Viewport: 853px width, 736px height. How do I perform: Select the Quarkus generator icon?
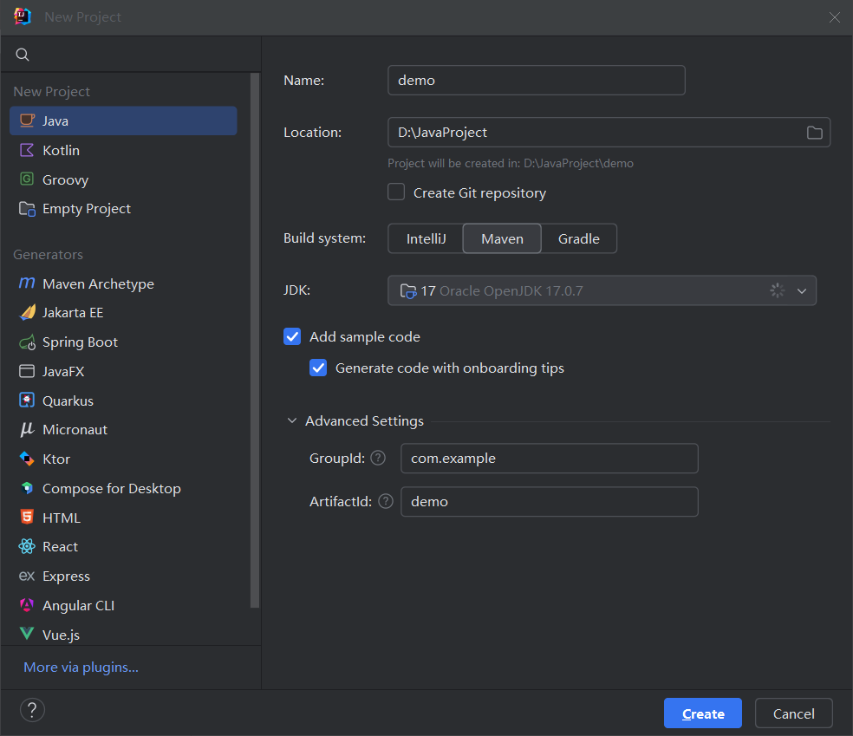click(27, 401)
